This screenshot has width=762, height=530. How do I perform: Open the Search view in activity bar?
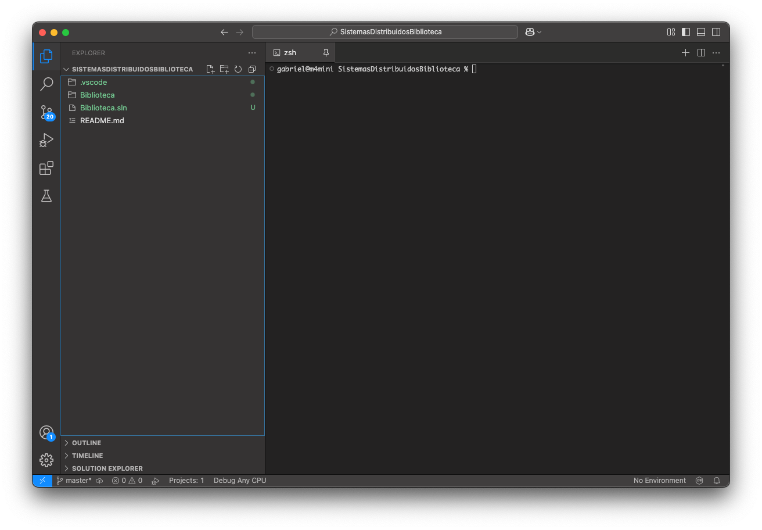pyautogui.click(x=46, y=84)
